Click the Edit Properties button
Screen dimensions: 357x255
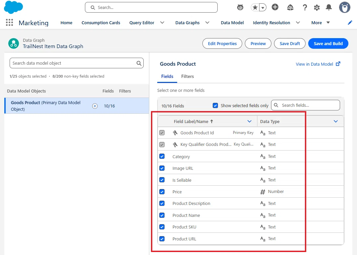point(222,43)
